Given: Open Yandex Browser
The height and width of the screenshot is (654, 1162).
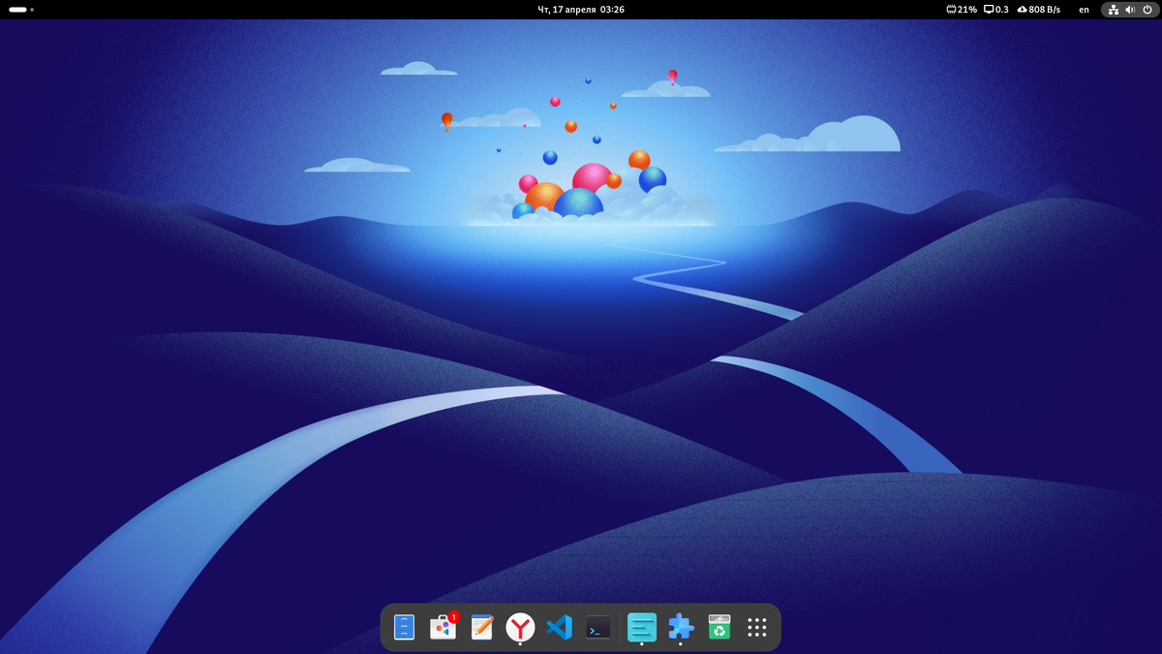Looking at the screenshot, I should pyautogui.click(x=520, y=627).
